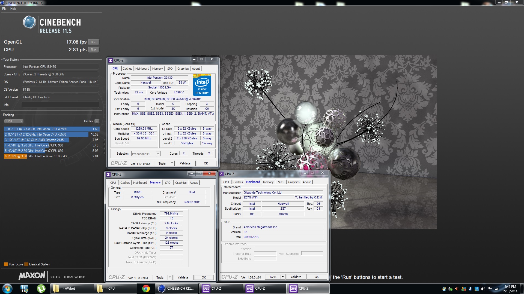Viewport: 524px width, 294px height.
Task: Run the CPU benchmark
Action: (93, 50)
